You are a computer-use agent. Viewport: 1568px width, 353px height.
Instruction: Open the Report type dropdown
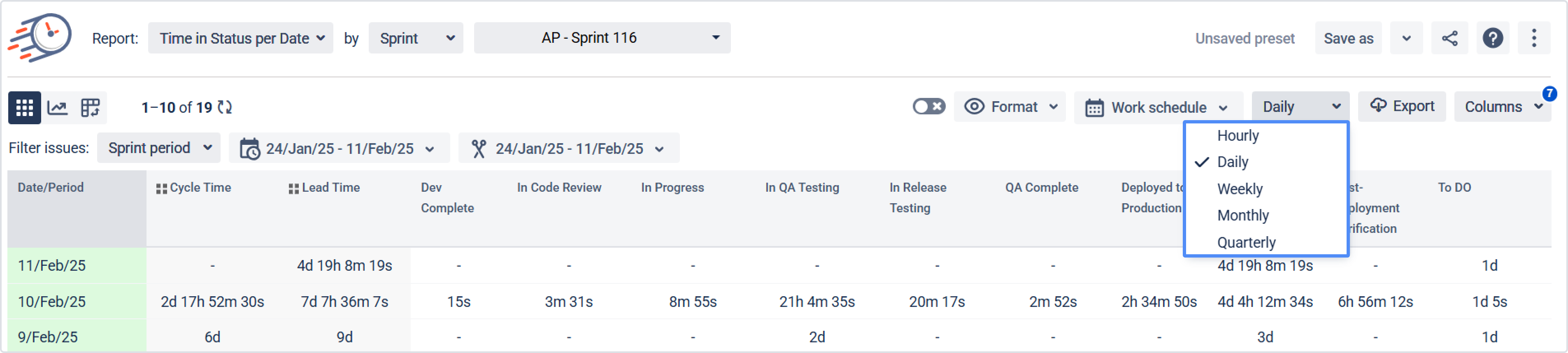tap(240, 38)
